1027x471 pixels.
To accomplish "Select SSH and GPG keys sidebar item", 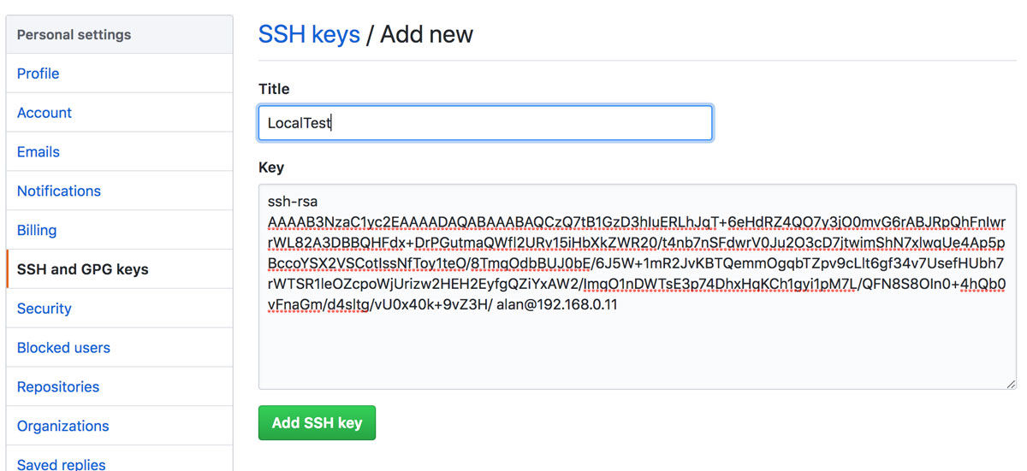I will pyautogui.click(x=83, y=269).
